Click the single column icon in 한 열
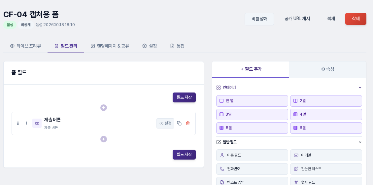This screenshot has width=373, height=185. [x=221, y=101]
